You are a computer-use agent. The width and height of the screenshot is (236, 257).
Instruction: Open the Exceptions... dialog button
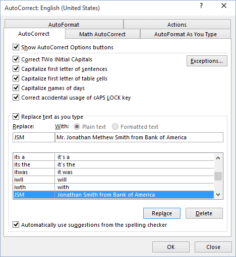207,61
